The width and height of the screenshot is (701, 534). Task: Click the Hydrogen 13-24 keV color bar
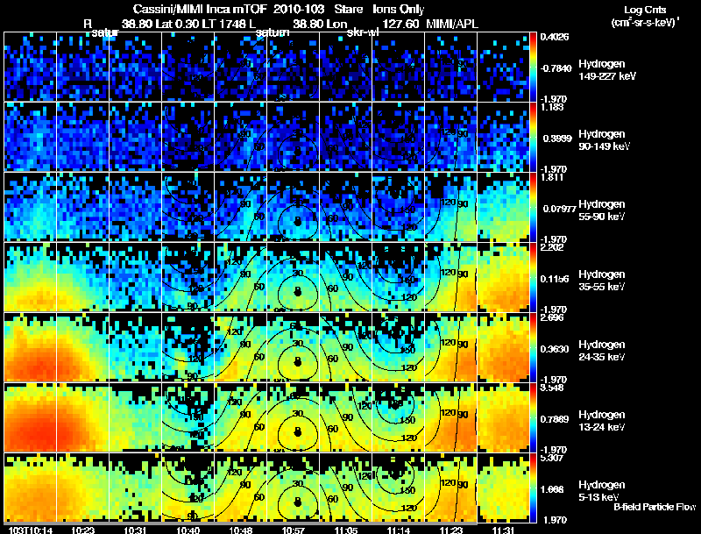point(533,417)
